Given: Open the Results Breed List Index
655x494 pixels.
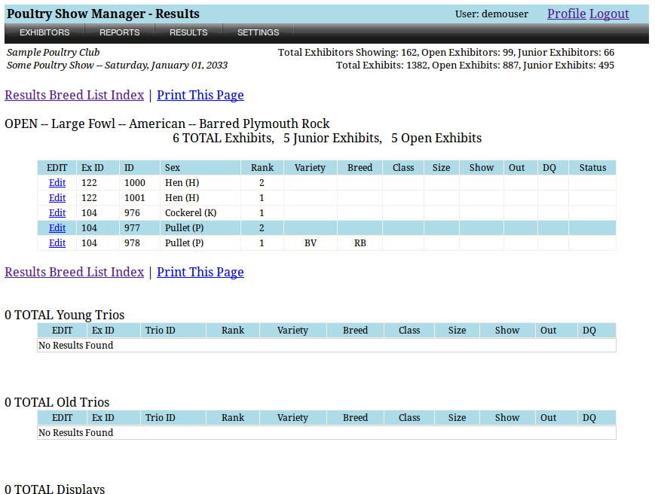Looking at the screenshot, I should [74, 95].
